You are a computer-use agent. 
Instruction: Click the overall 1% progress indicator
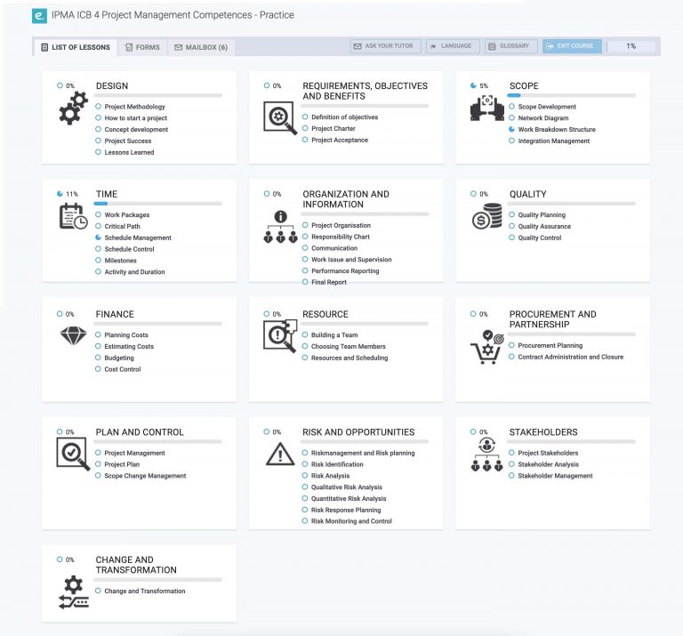pos(631,45)
